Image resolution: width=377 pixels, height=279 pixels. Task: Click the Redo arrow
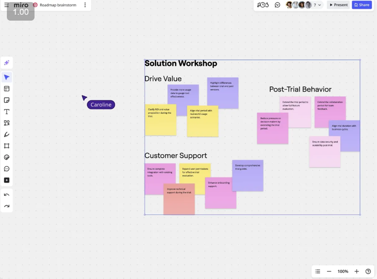(x=7, y=206)
